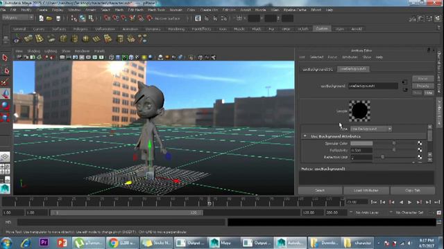
Task: Toggle viewport Wireframe shading button
Action: [x=112, y=57]
